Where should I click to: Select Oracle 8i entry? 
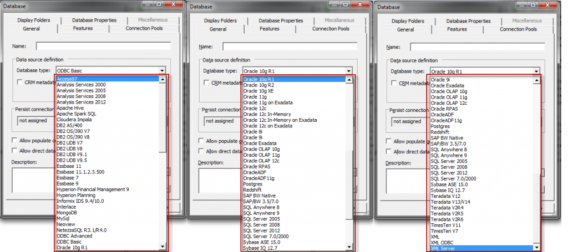pyautogui.click(x=294, y=132)
